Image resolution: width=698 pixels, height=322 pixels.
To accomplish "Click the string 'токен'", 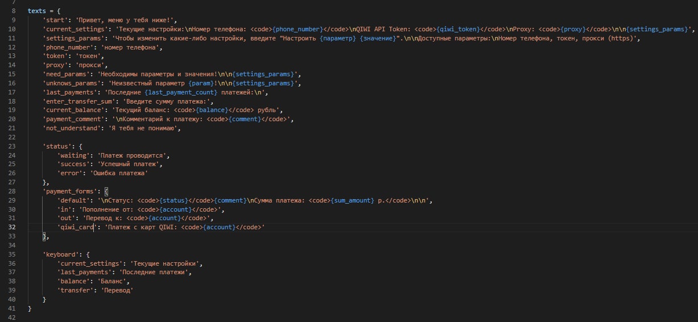I will pos(89,56).
